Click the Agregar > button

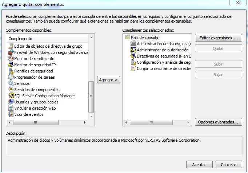pos(108,80)
